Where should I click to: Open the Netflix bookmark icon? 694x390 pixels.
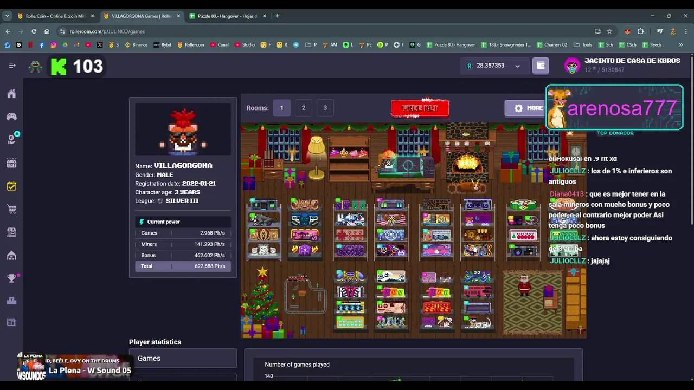coord(30,45)
